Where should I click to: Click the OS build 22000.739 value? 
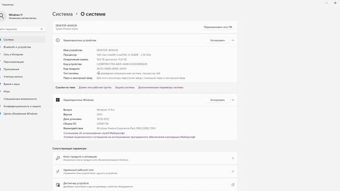pos(103,124)
